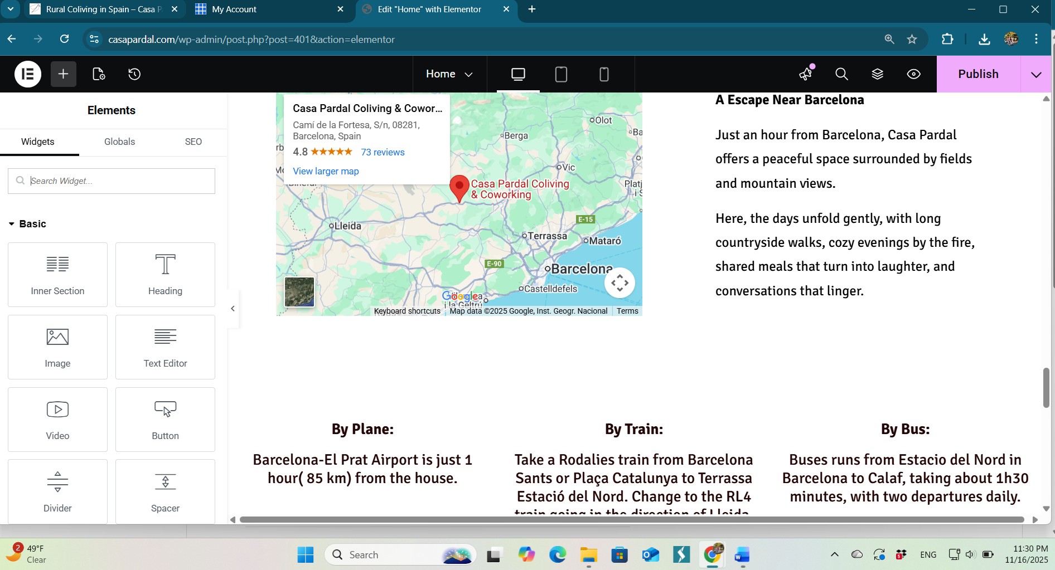
Task: Open the revision history icon
Action: tap(134, 74)
